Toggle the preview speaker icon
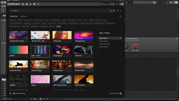This screenshot has height=101, width=179. click(x=14, y=93)
